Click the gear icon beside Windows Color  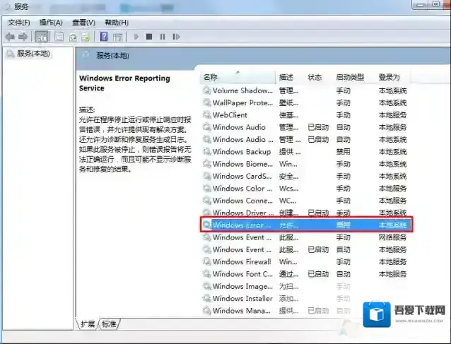tap(207, 188)
